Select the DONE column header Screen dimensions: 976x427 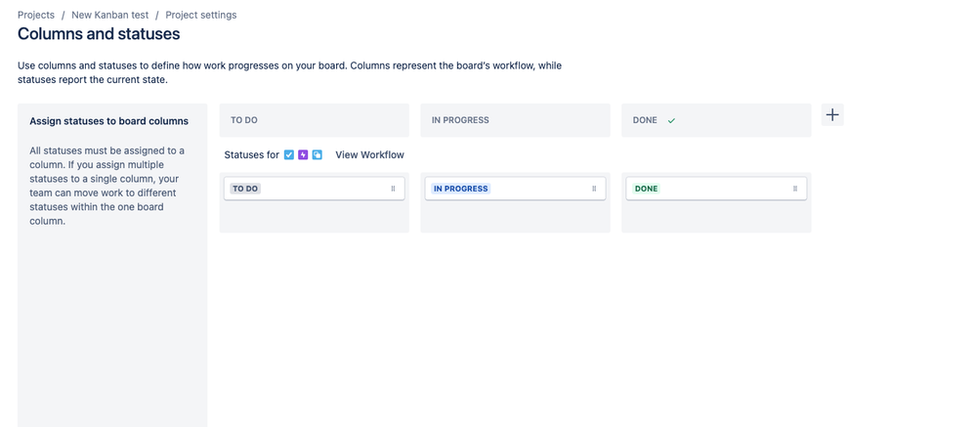click(716, 120)
